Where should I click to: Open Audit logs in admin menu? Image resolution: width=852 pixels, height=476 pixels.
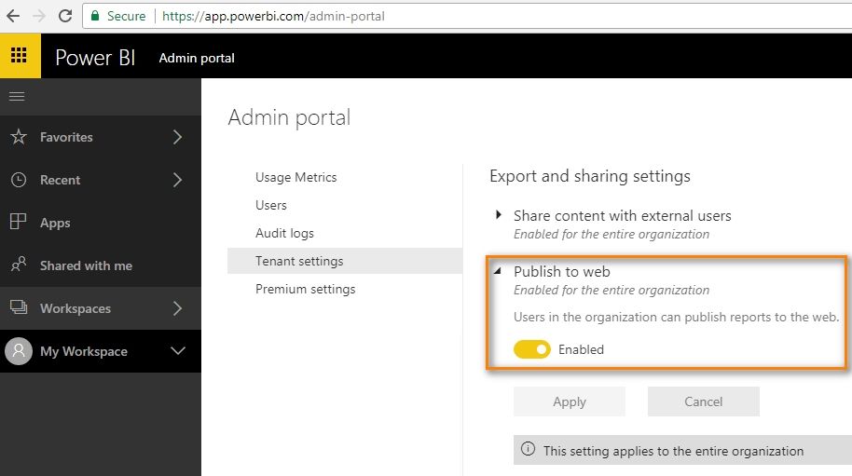(x=284, y=234)
